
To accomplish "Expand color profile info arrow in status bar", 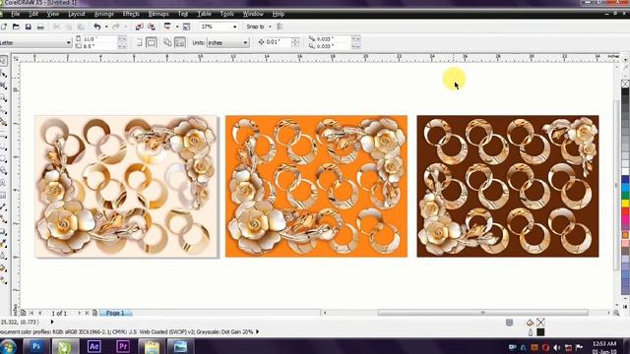I will (258, 332).
